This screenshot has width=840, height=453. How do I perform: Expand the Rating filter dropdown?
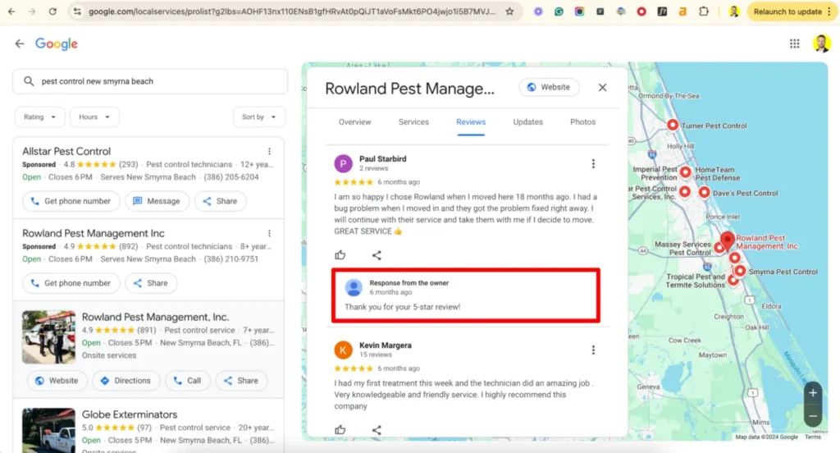(x=39, y=117)
